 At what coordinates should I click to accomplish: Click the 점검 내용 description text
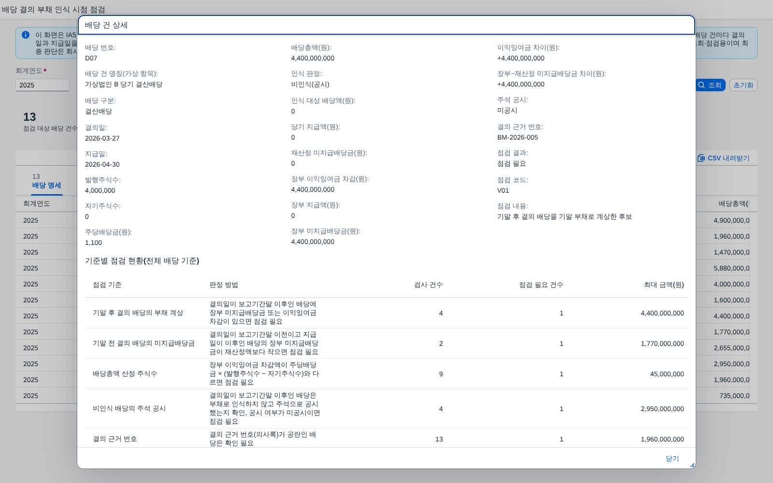click(564, 216)
